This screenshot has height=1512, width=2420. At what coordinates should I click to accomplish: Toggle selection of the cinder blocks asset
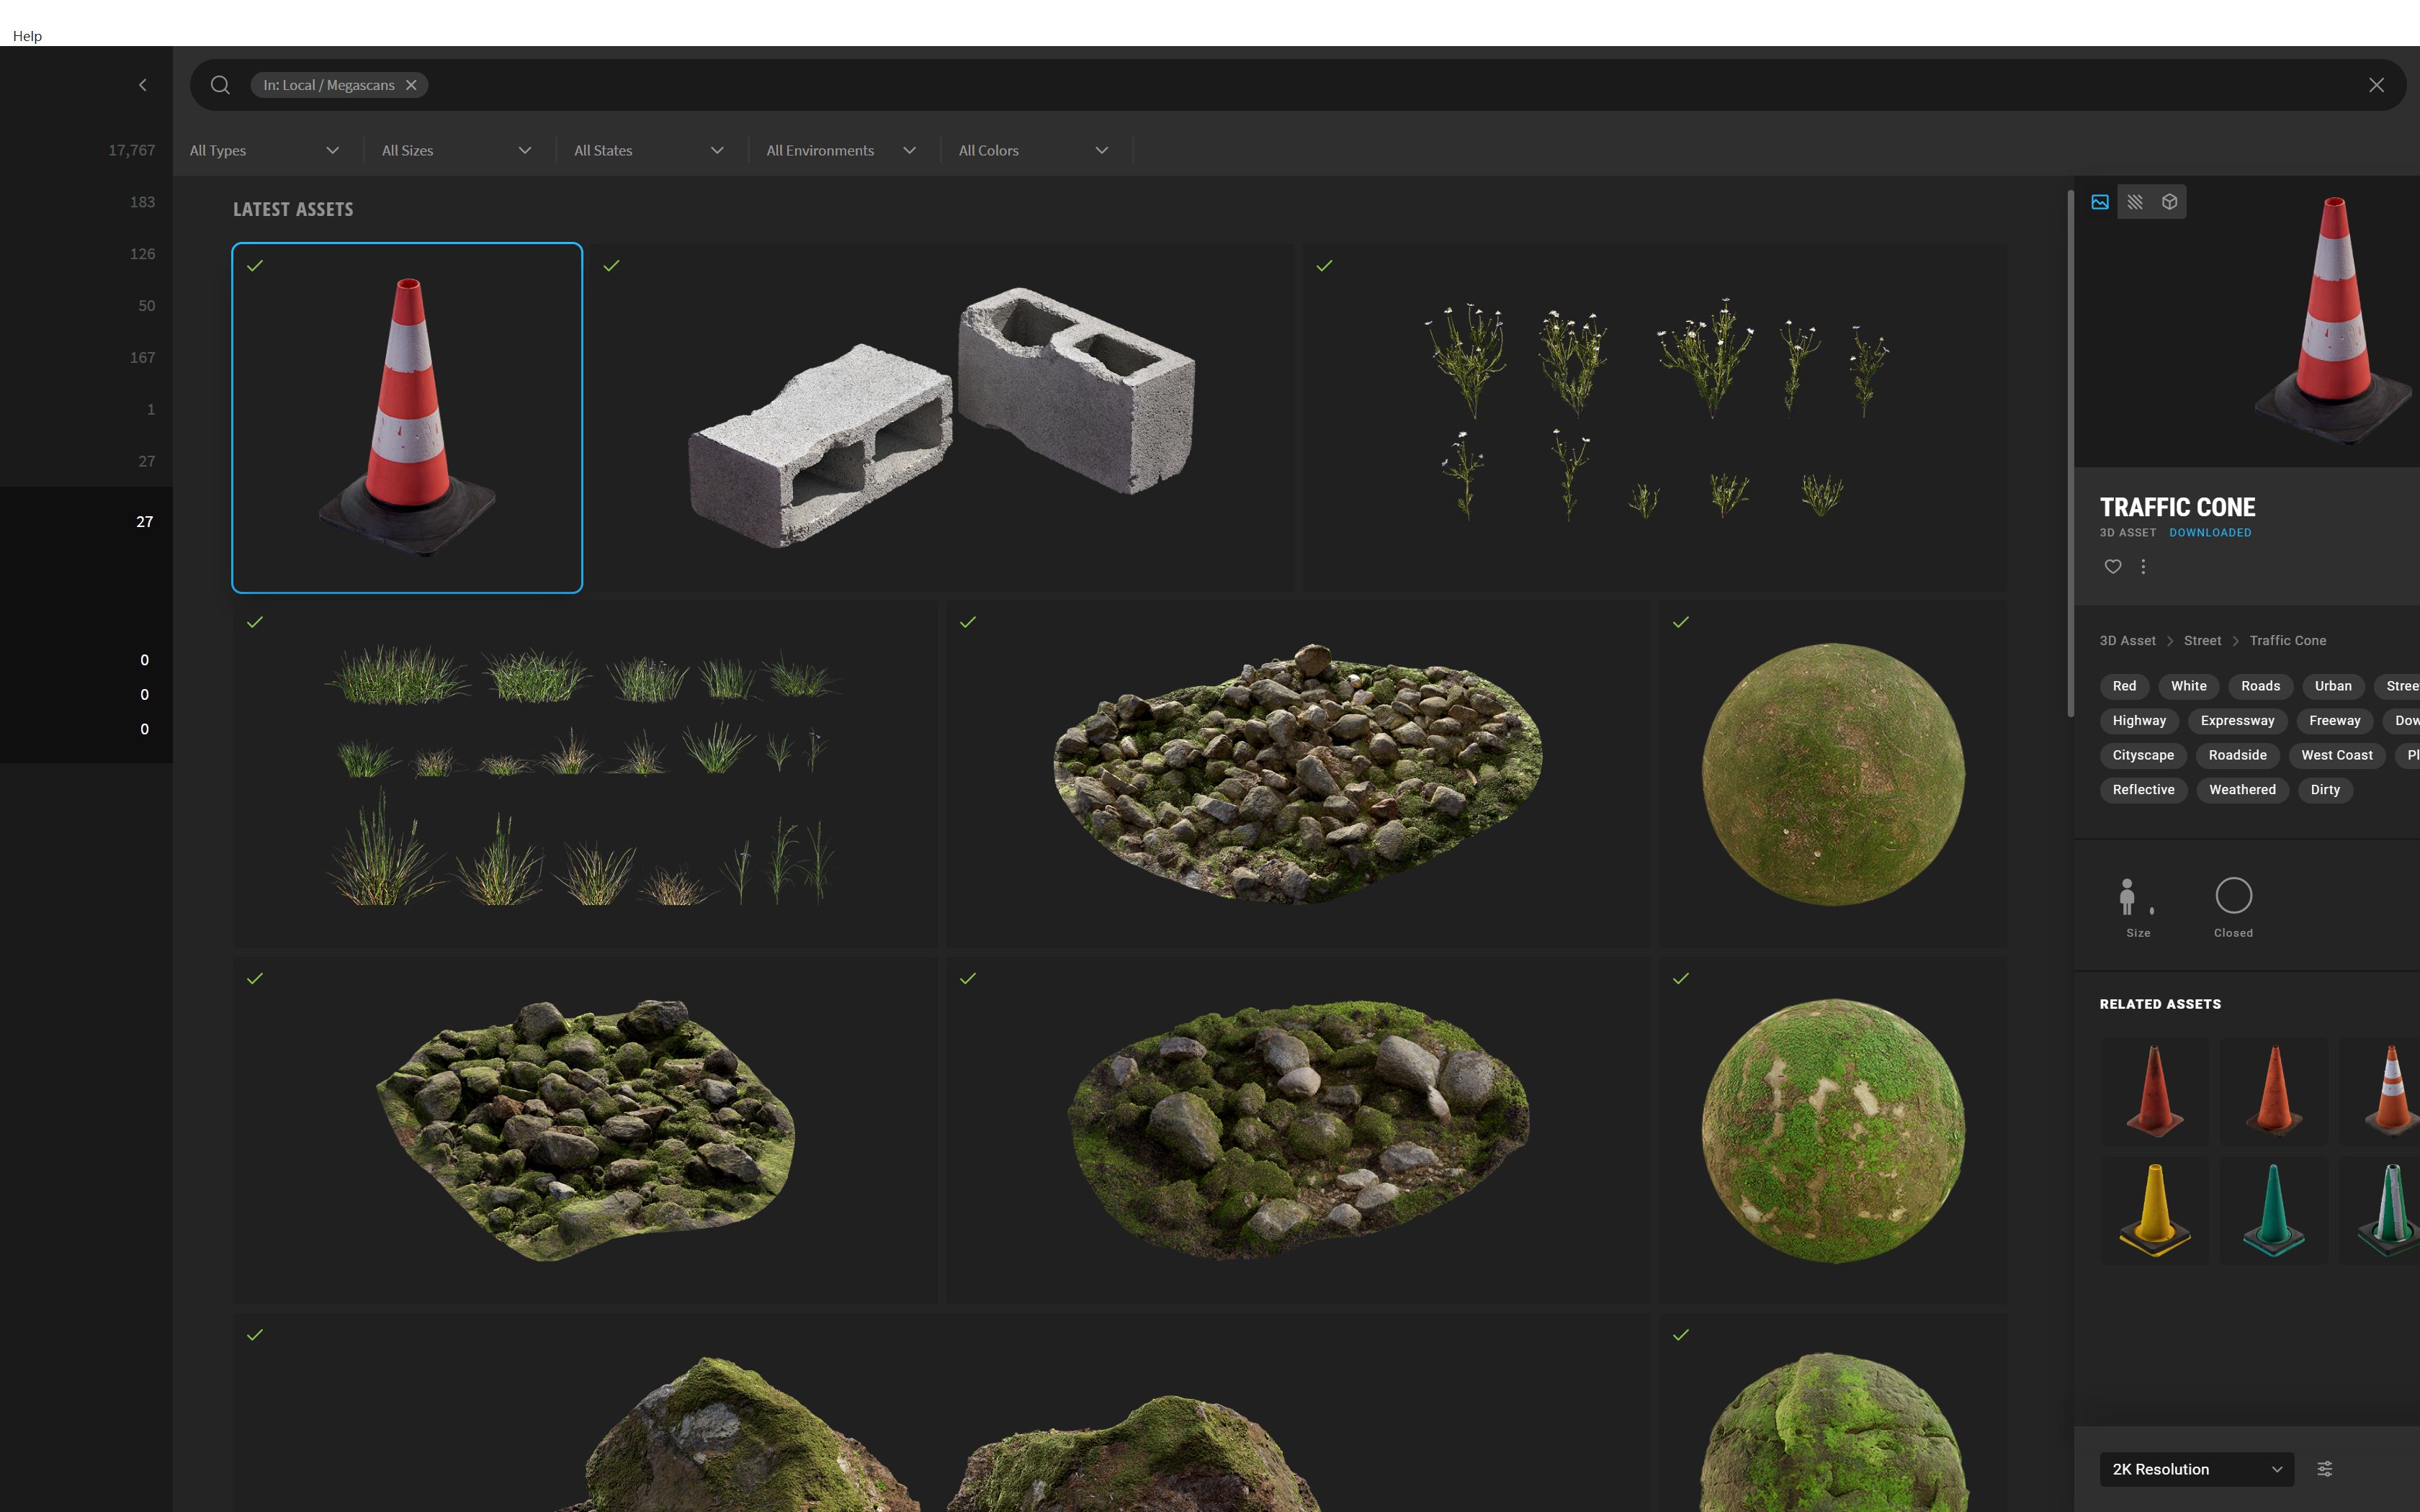[x=612, y=266]
